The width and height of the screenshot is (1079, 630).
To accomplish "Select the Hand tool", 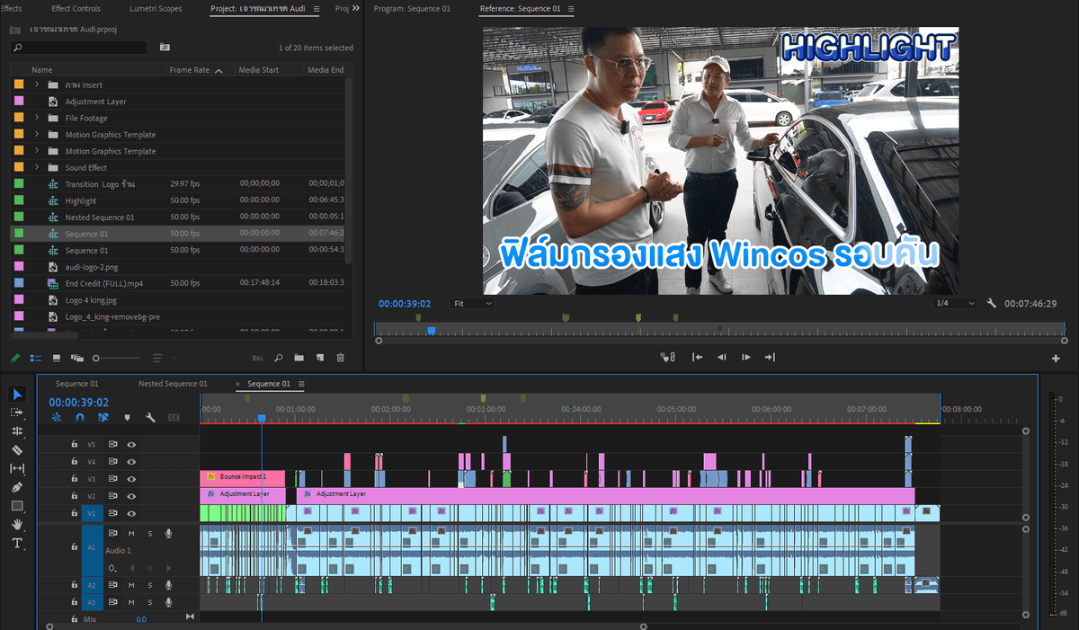I will [17, 524].
